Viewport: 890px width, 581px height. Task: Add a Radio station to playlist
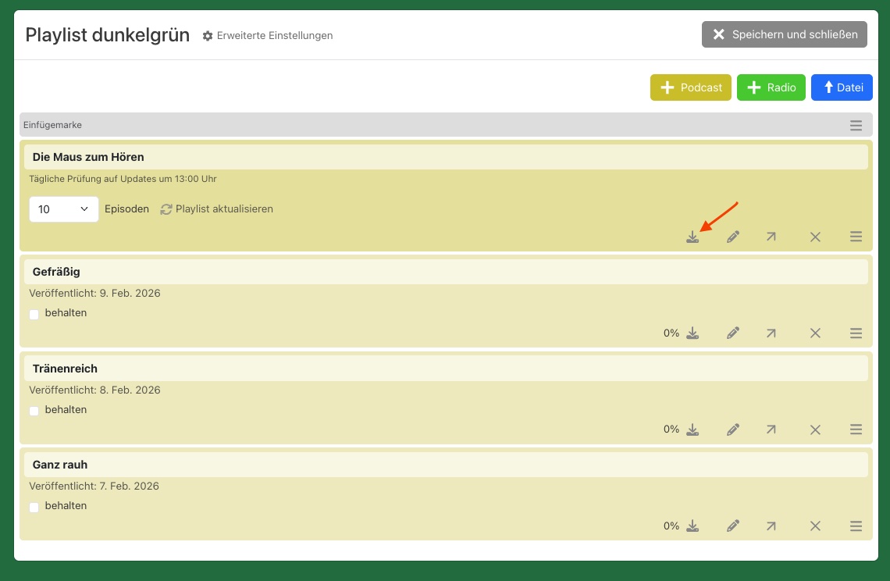[771, 88]
